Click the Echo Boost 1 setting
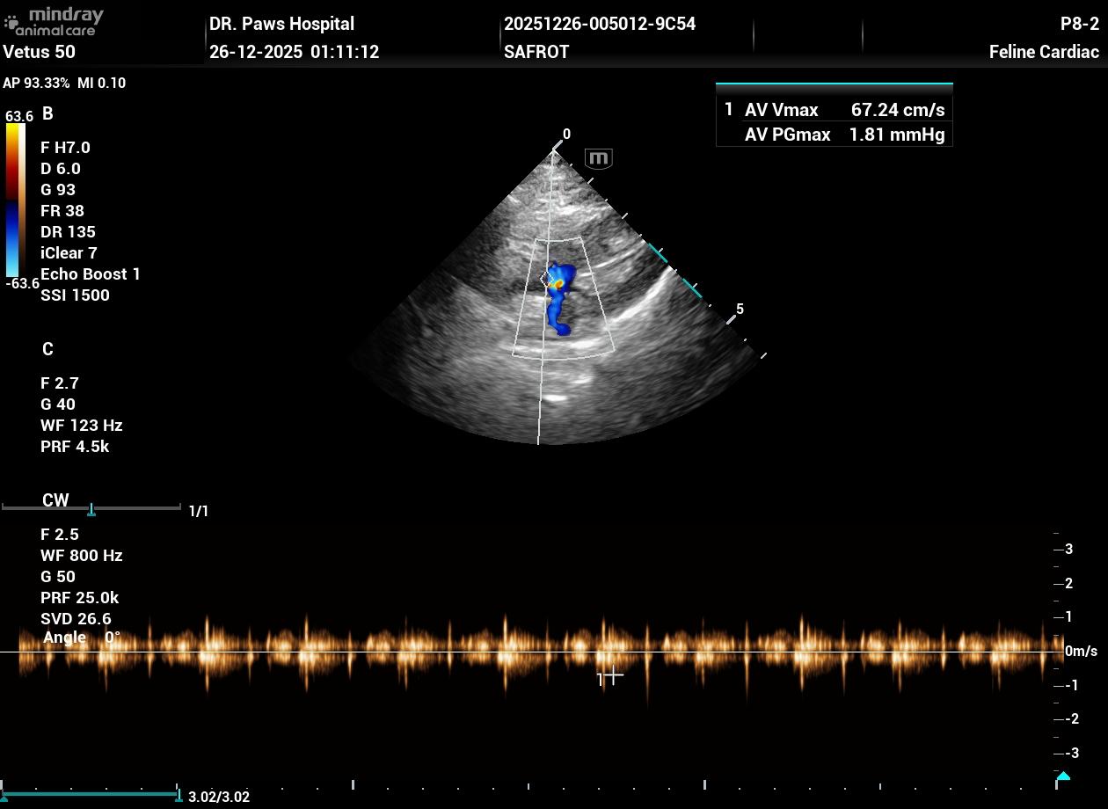 [x=90, y=274]
